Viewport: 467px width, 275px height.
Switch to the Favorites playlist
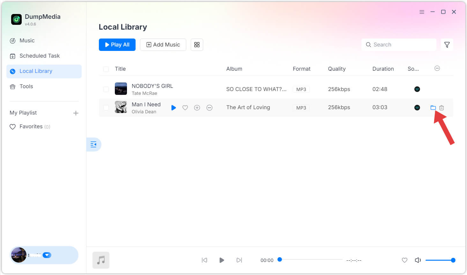coord(31,126)
